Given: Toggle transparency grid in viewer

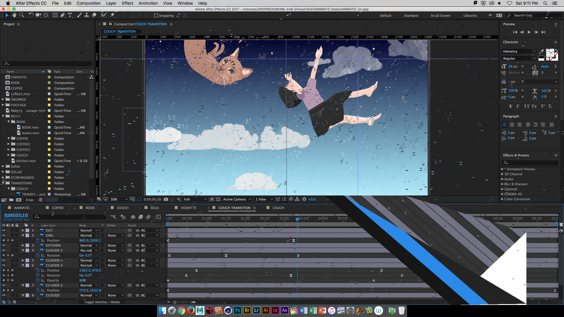Looking at the screenshot, I should [x=218, y=199].
